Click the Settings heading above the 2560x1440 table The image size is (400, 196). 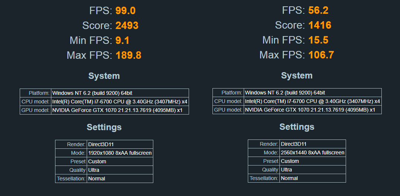tap(297, 127)
